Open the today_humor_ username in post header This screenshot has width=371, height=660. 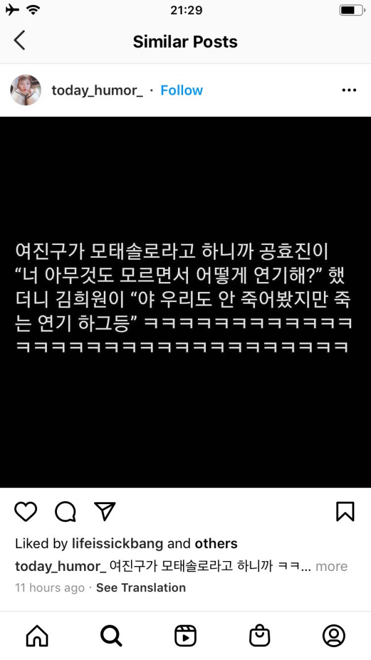coord(97,90)
